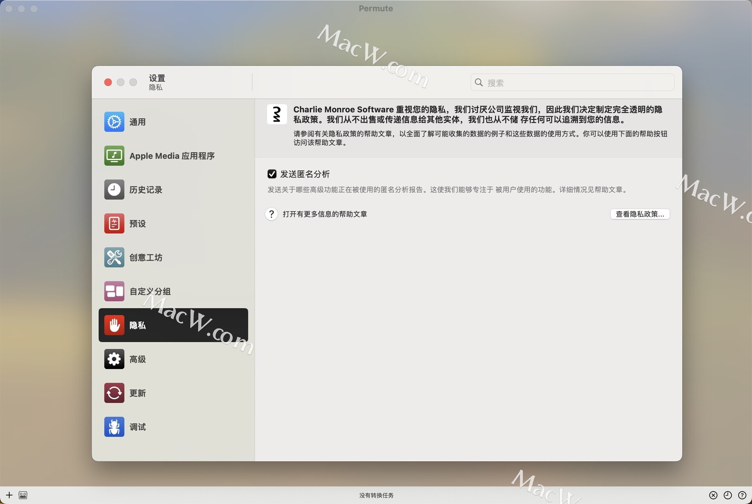
Task: Click the 设置 window title
Action: (x=157, y=78)
